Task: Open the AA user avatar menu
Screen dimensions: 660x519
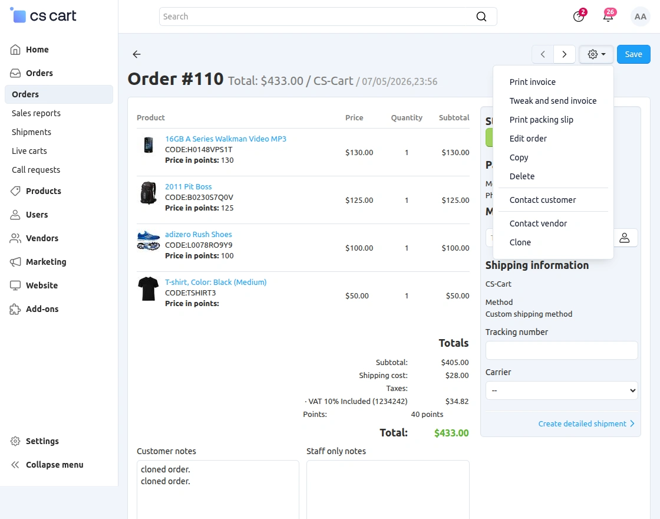Action: pos(640,17)
